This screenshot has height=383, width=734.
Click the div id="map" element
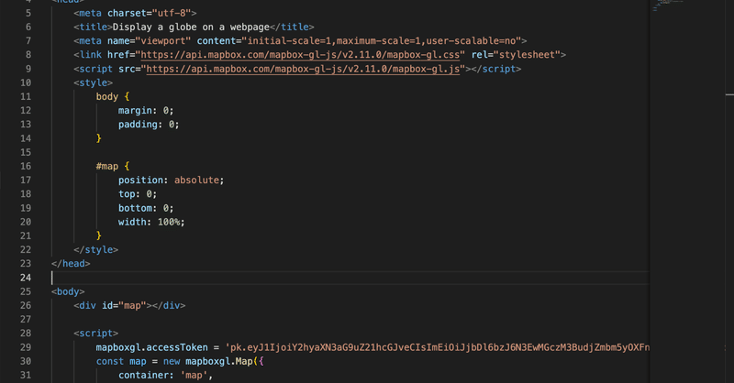129,306
